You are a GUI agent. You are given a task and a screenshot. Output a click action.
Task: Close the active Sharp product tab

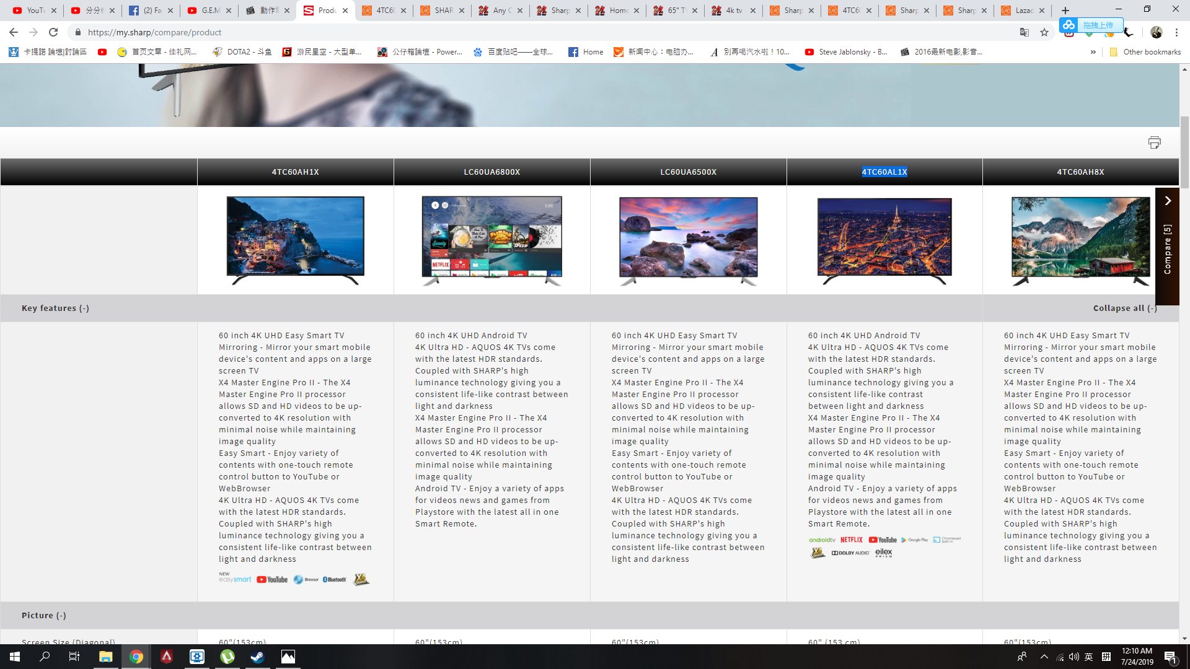[x=345, y=11]
